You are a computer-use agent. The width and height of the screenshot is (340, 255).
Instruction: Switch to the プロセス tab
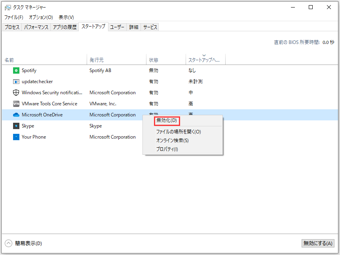click(11, 27)
